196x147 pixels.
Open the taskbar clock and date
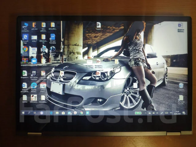(x=177, y=113)
